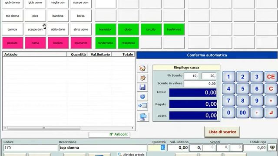Click the keypad red C key

(271, 88)
